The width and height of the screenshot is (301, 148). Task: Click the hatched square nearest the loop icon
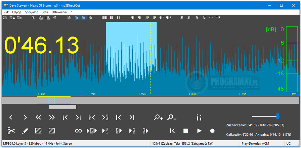click(52, 131)
